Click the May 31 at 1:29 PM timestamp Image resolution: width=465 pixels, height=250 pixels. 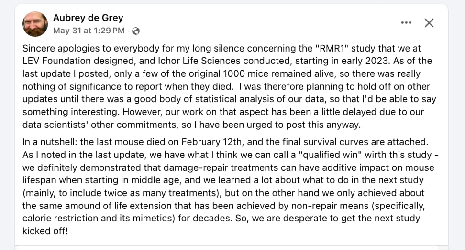(89, 31)
